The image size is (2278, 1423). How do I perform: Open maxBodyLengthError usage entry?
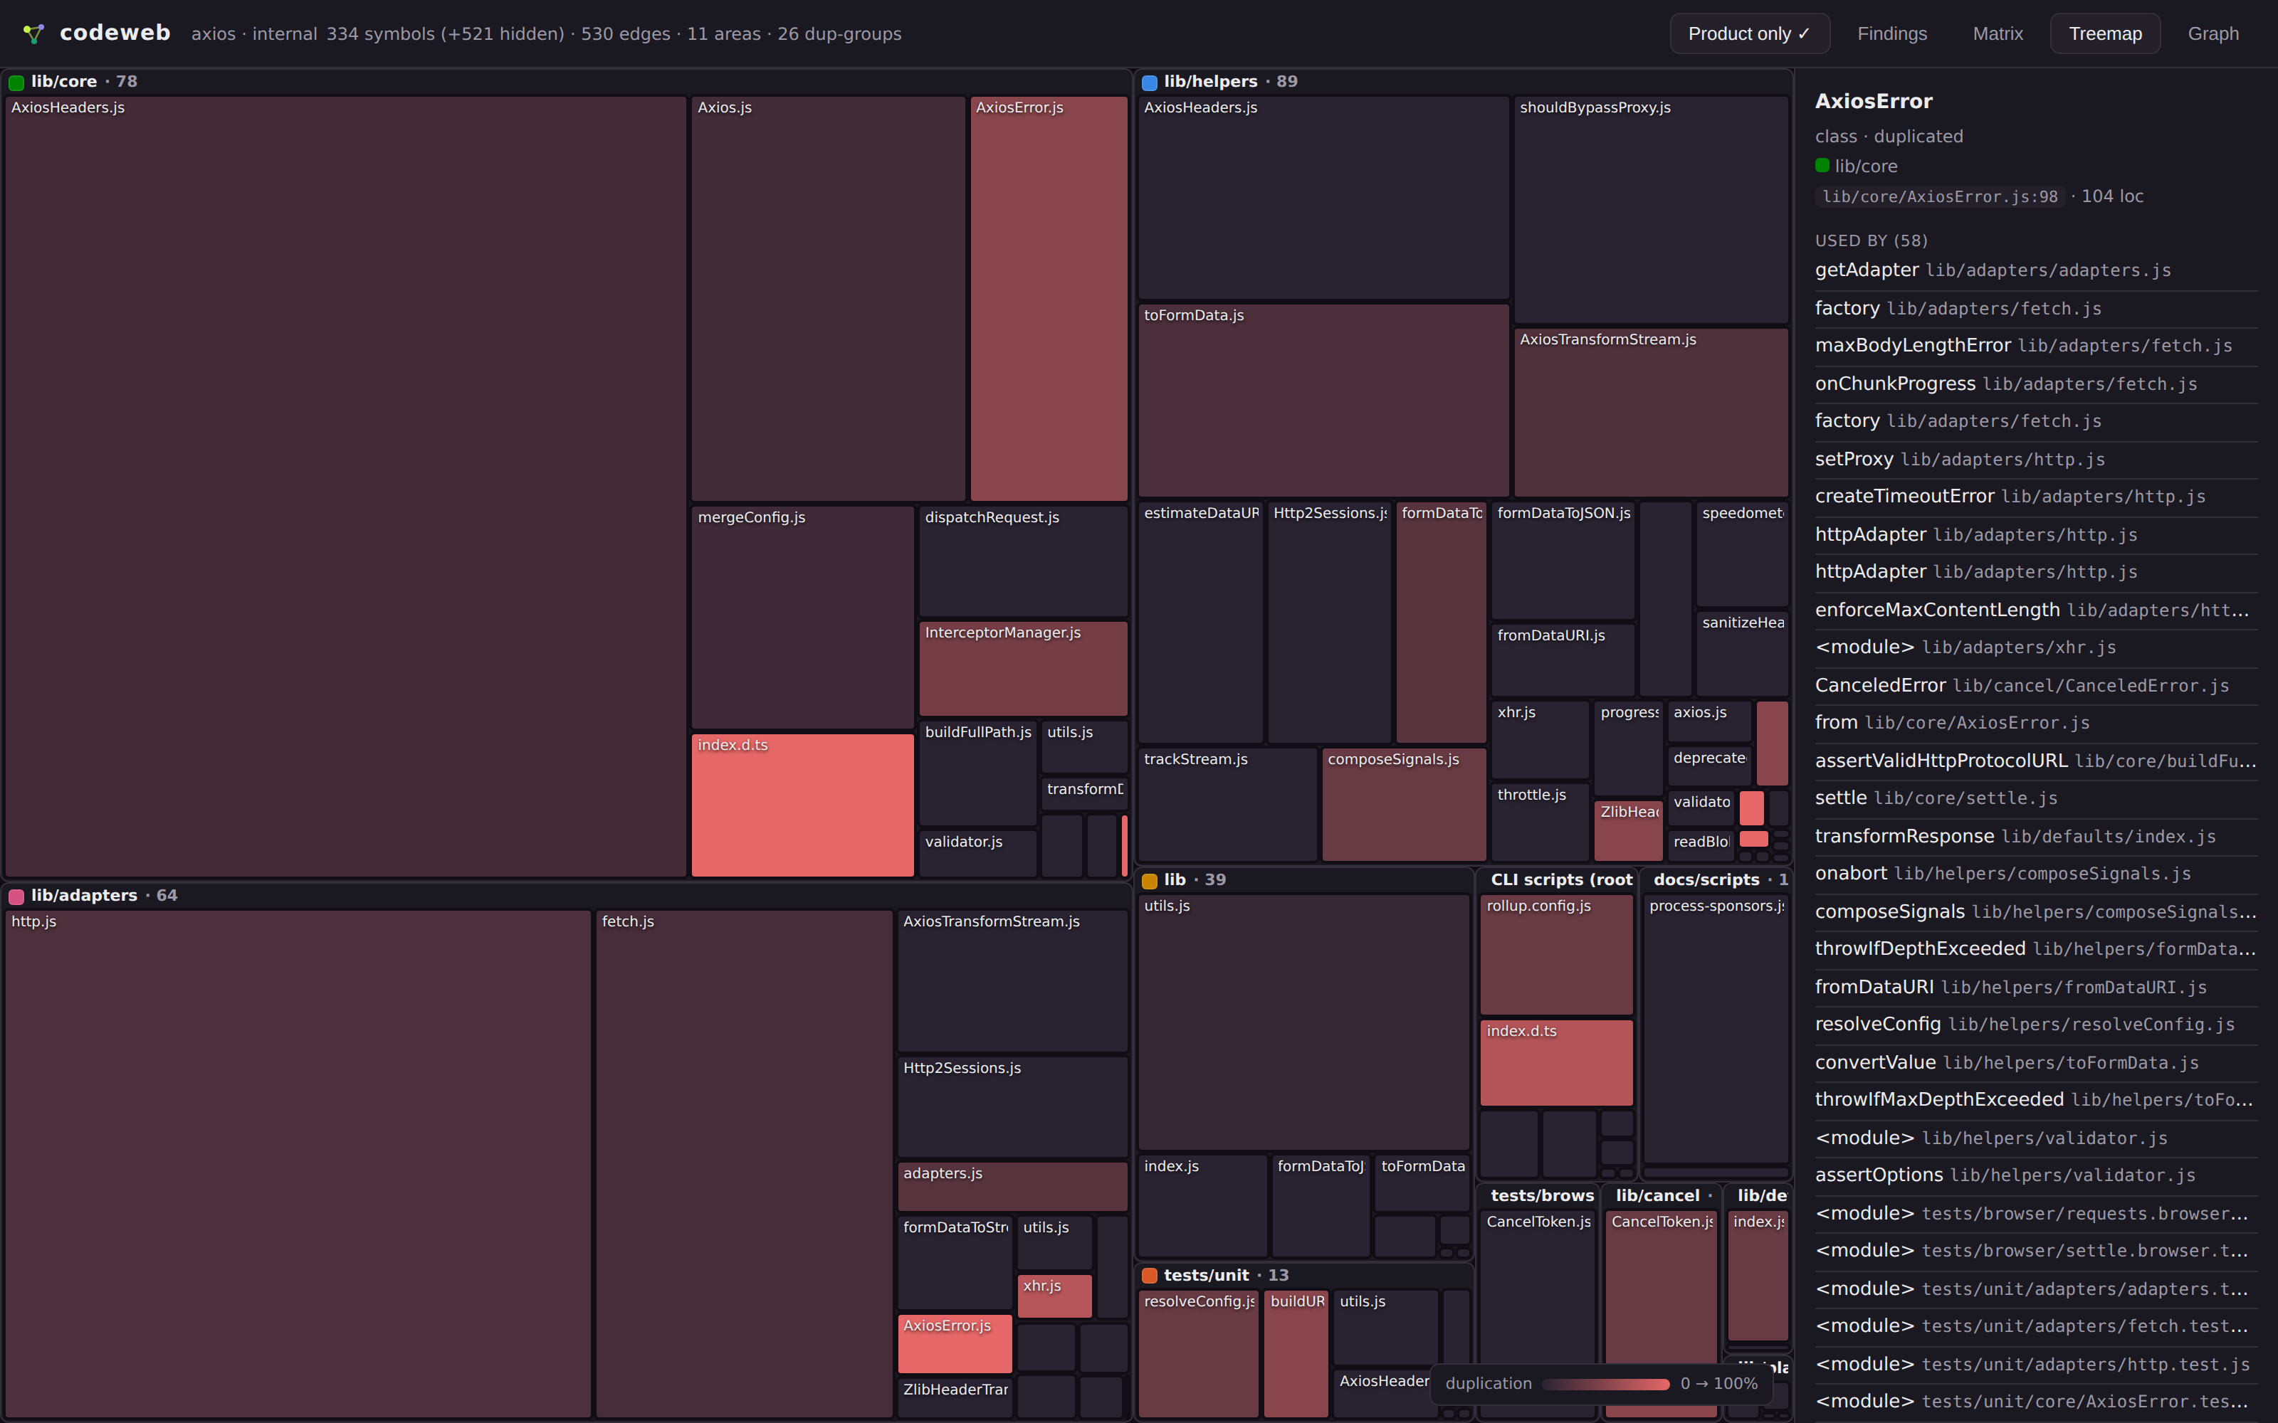pos(2036,345)
